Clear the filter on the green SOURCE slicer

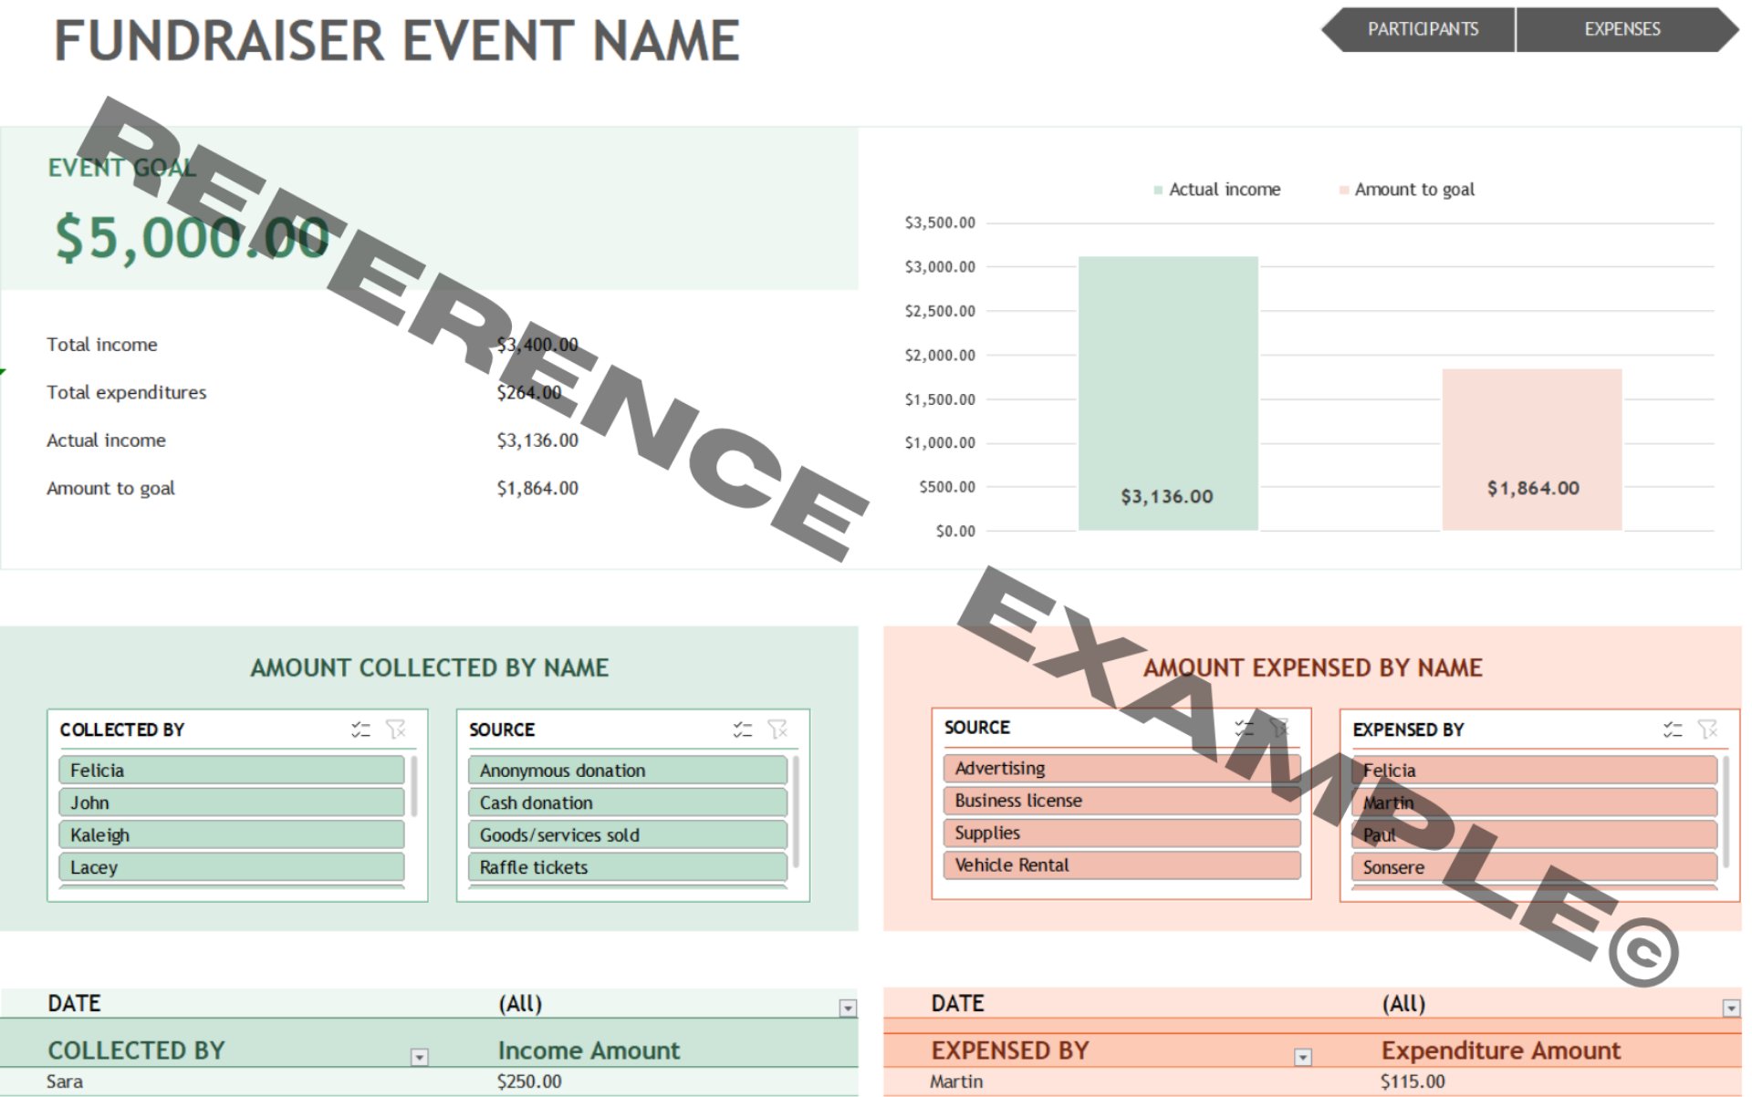[x=777, y=730]
